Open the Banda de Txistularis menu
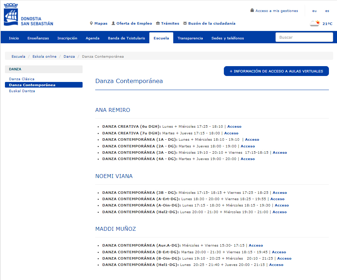This screenshot has width=337, height=280. click(x=126, y=38)
